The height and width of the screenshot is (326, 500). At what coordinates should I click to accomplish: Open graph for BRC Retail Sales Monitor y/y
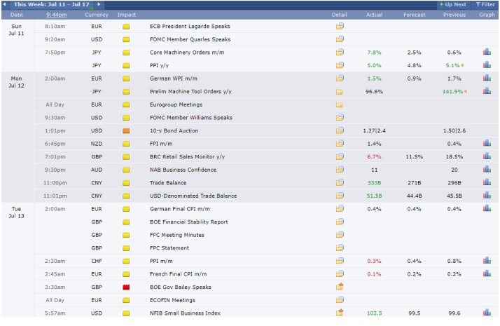click(x=487, y=156)
